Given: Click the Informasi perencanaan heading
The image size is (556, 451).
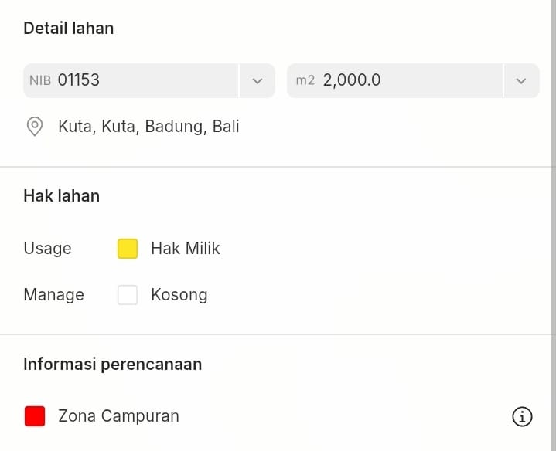Looking at the screenshot, I should coord(113,365).
